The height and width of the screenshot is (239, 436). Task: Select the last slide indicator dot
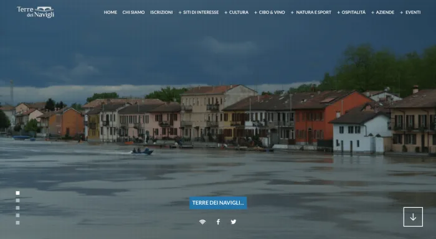tap(18, 223)
